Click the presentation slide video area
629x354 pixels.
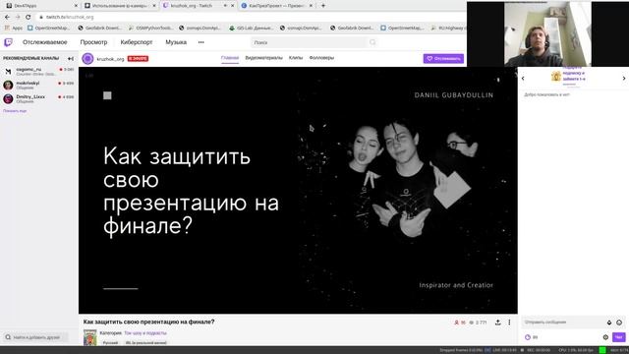(298, 190)
